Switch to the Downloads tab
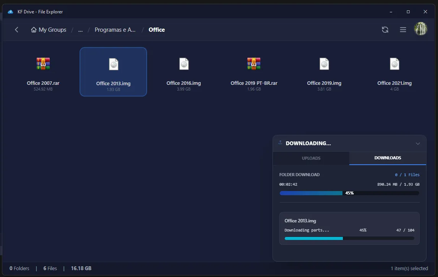The image size is (438, 277). 388,158
